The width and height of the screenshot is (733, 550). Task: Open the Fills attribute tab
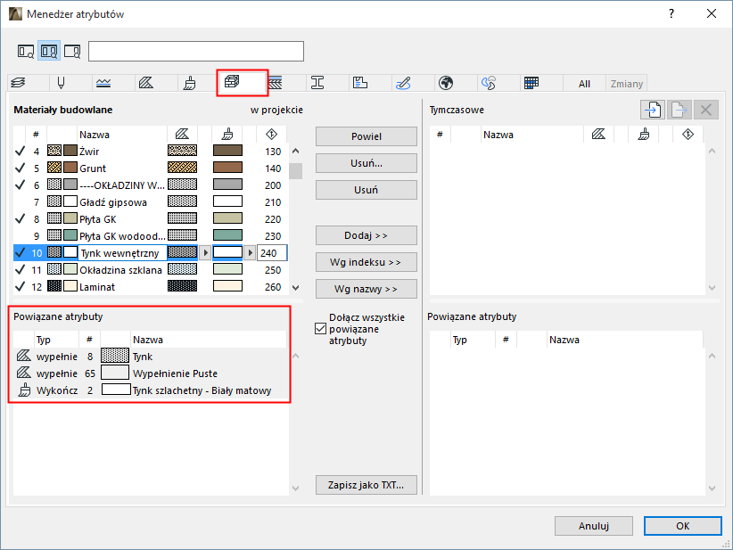tap(146, 83)
